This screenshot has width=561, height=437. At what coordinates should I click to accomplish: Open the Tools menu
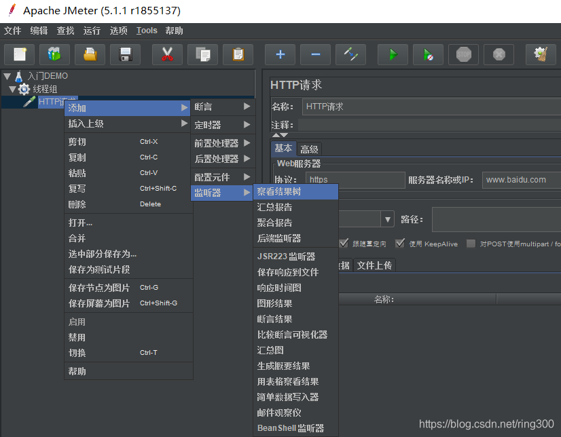tap(147, 31)
